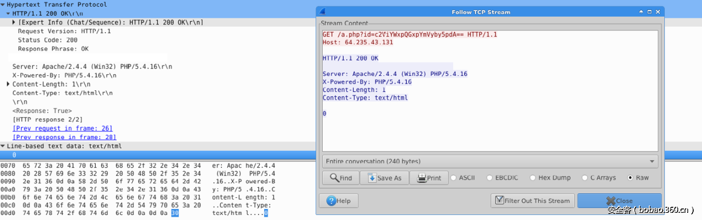Click the Print printer icon
Image resolution: width=702 pixels, height=220 pixels.
(421, 178)
